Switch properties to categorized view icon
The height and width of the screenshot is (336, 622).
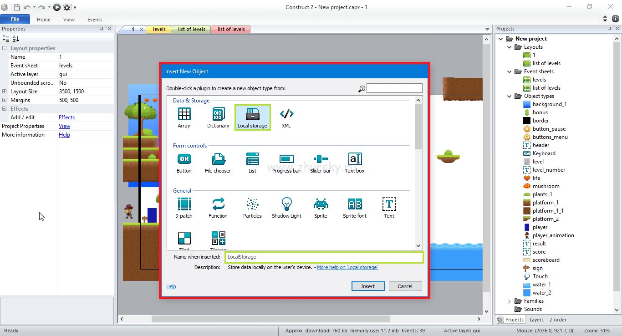[6, 39]
